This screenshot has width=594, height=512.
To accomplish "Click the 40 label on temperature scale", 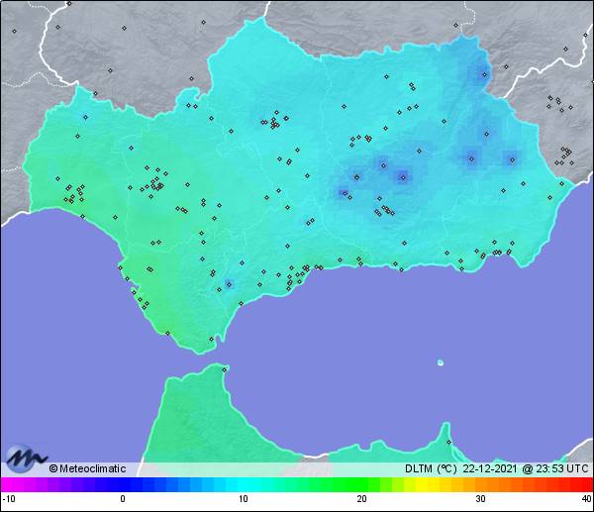I will (x=587, y=499).
